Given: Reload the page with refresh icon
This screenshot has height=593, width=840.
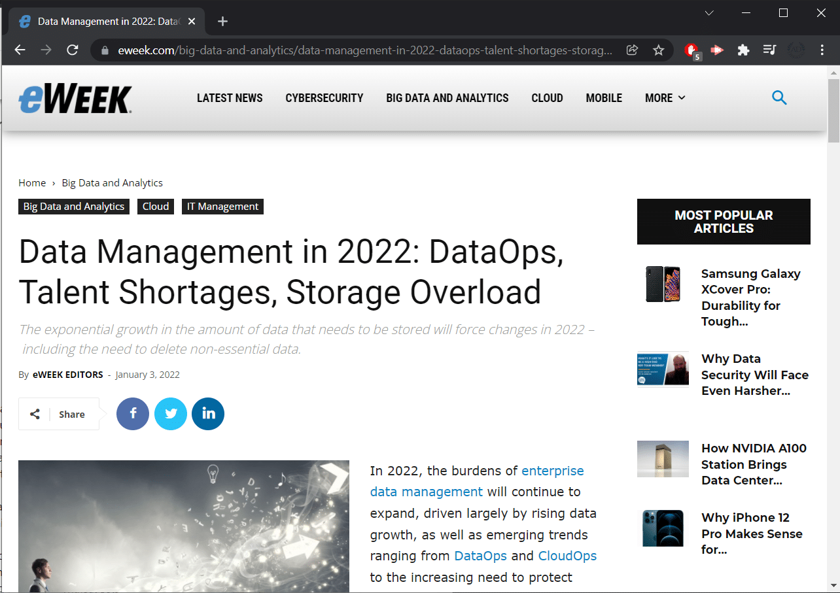Looking at the screenshot, I should point(73,50).
